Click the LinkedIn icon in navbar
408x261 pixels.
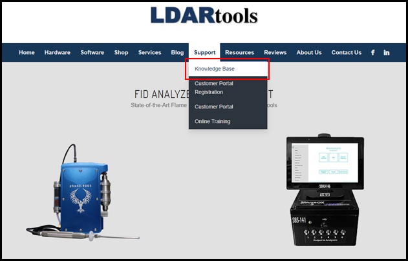pyautogui.click(x=387, y=53)
